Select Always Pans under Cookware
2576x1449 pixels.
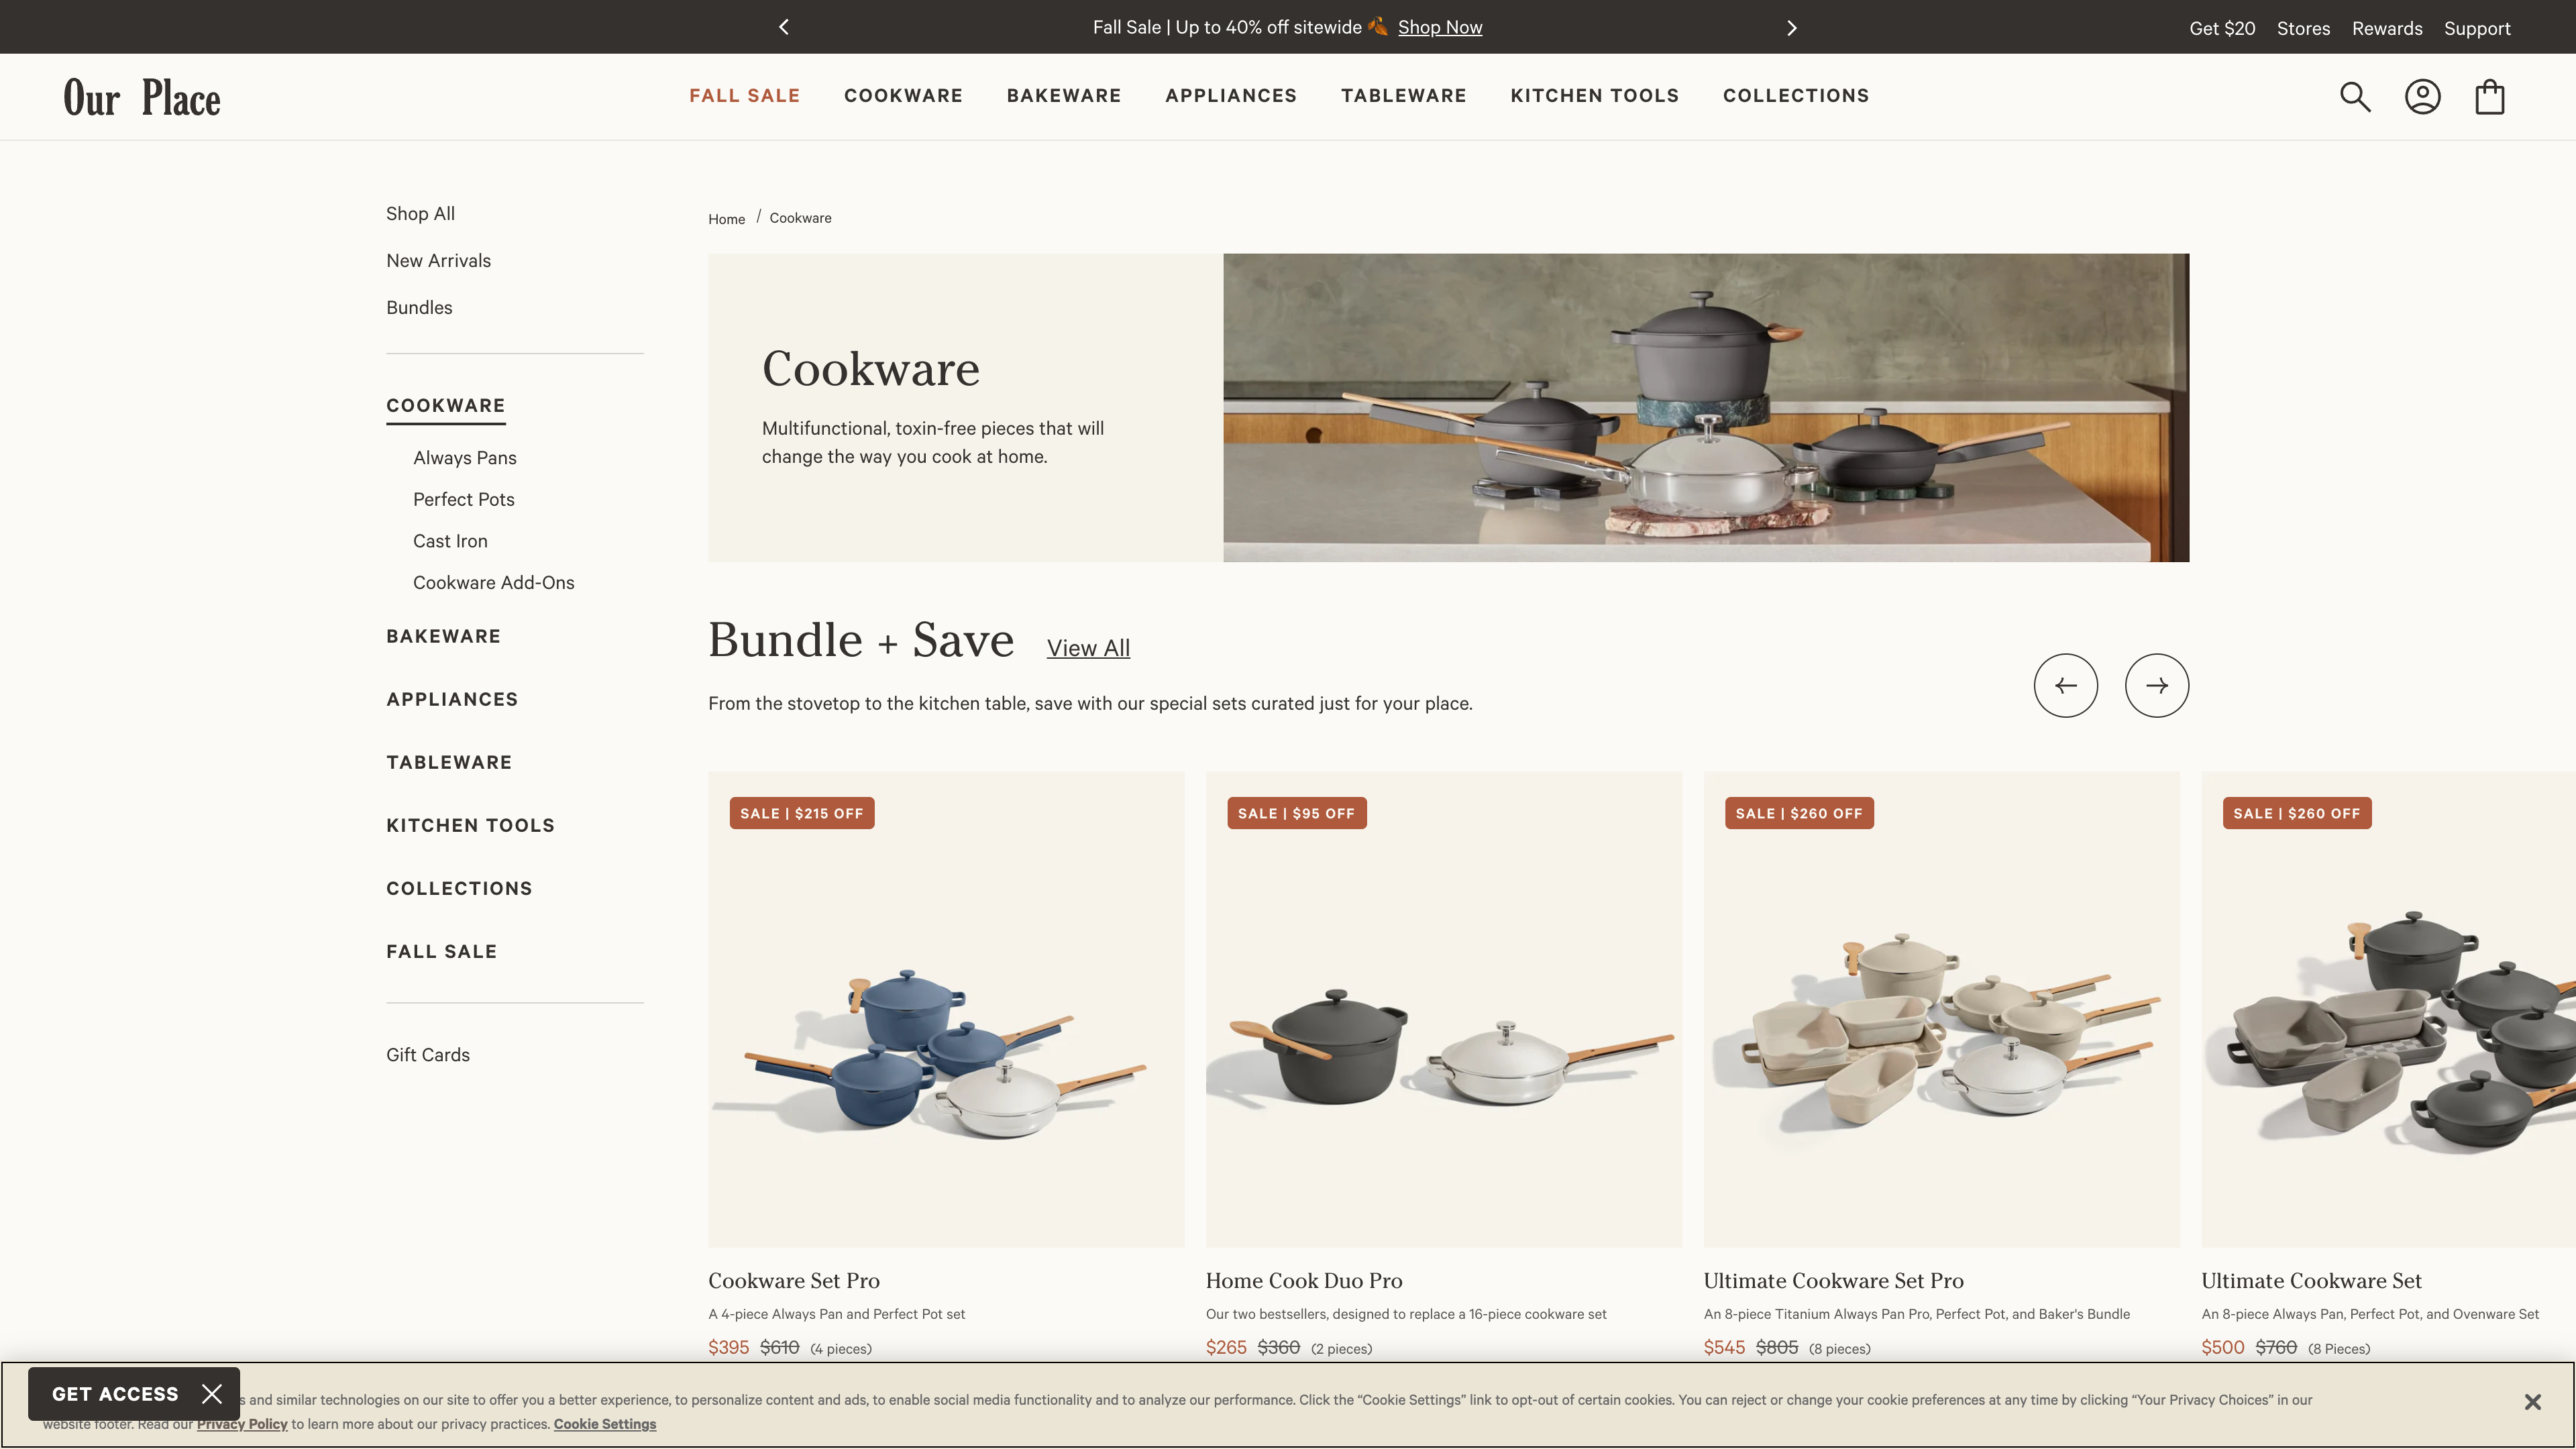[x=465, y=458]
